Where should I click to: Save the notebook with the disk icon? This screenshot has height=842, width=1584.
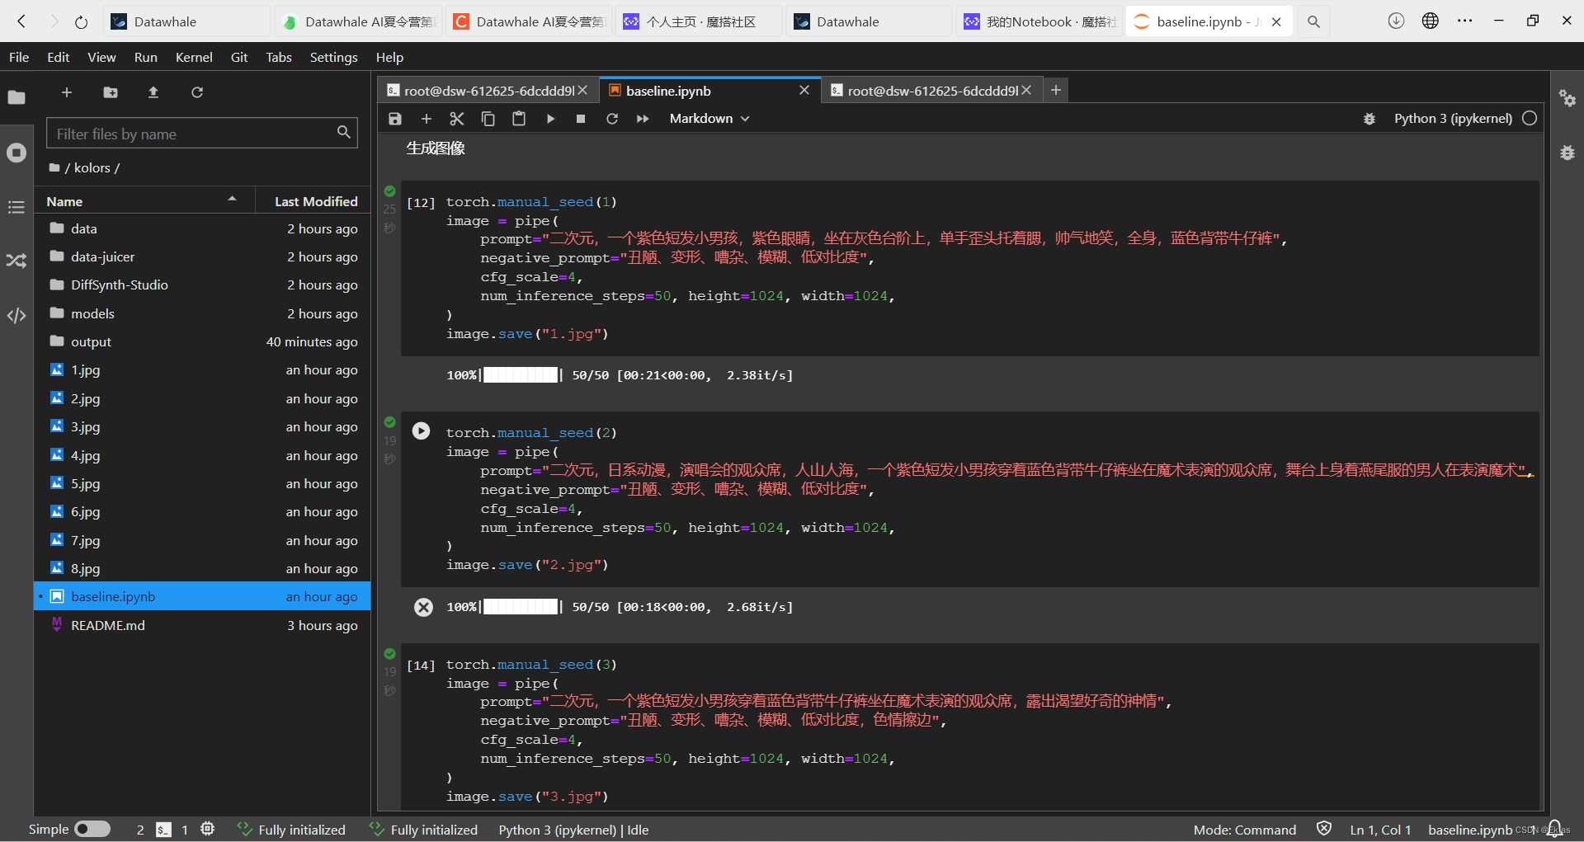coord(395,119)
